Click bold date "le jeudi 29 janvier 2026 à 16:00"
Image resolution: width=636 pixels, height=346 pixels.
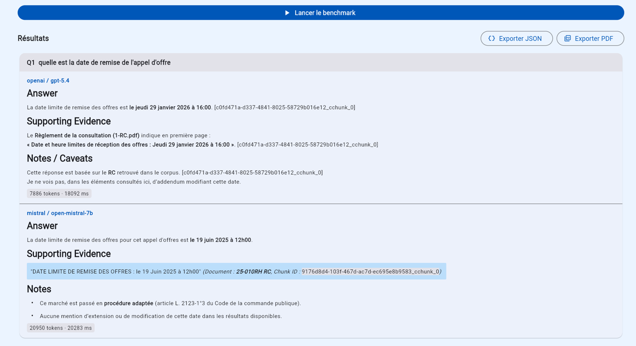[x=170, y=108]
